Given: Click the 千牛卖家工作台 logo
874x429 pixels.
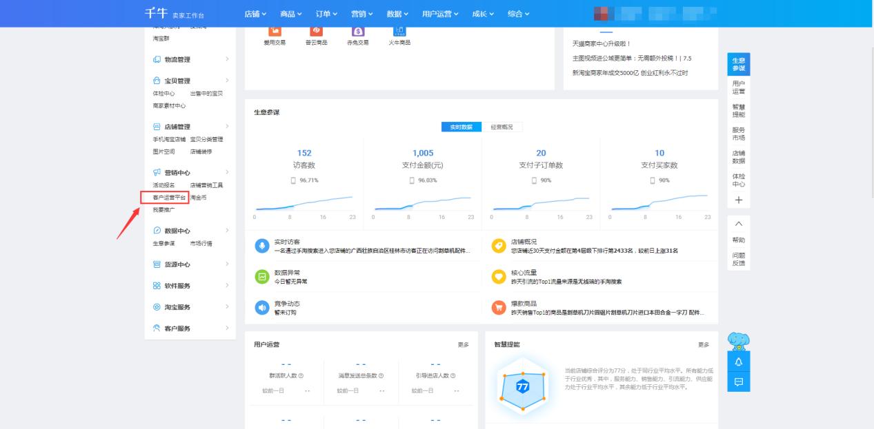Looking at the screenshot, I should point(159,12).
